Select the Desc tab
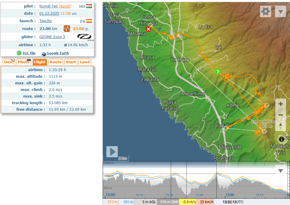 tap(9, 62)
